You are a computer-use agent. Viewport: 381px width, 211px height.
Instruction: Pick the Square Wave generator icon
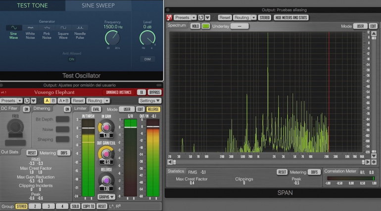point(63,28)
